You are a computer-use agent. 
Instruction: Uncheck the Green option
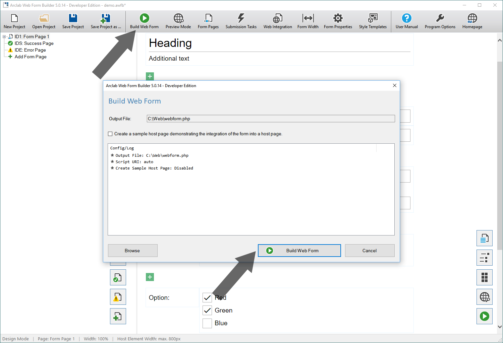pos(207,310)
